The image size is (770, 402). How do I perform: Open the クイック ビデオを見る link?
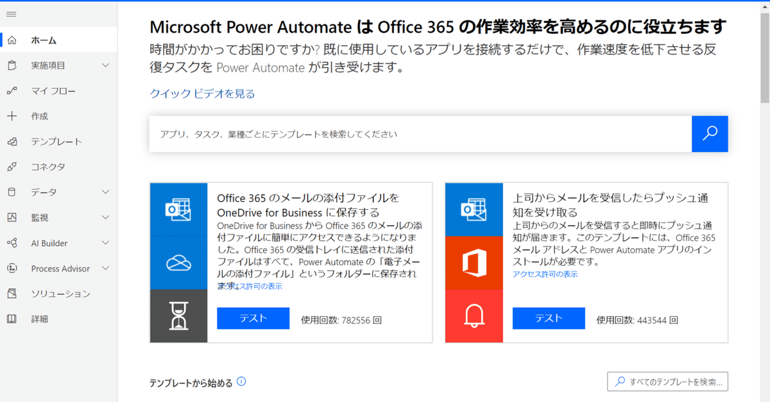tap(202, 94)
